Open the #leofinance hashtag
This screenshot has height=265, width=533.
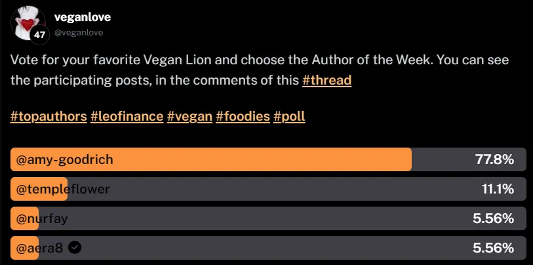[127, 116]
